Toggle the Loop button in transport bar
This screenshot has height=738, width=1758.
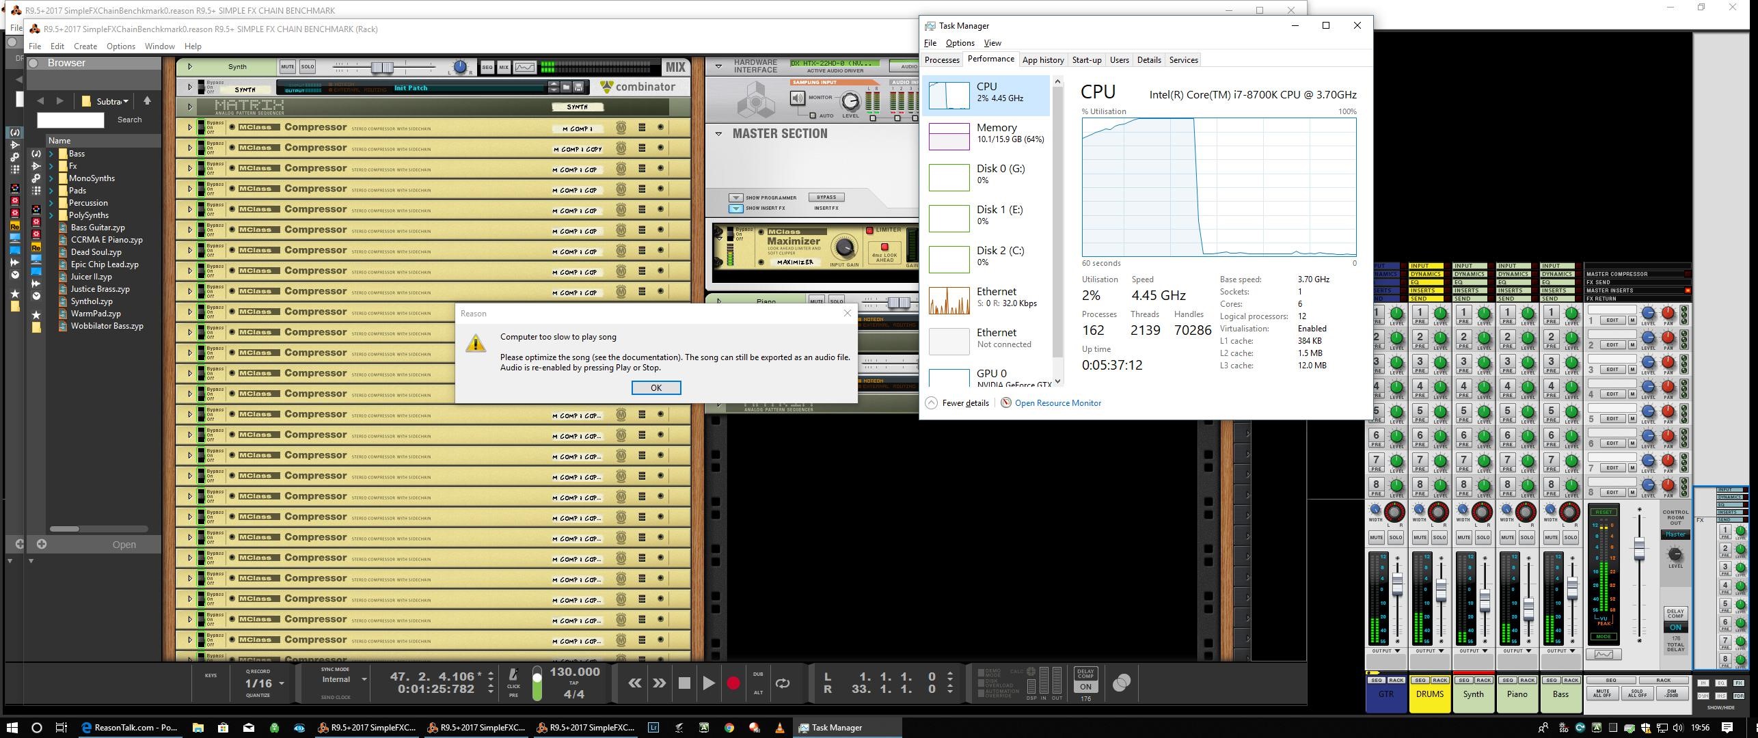[x=783, y=683]
